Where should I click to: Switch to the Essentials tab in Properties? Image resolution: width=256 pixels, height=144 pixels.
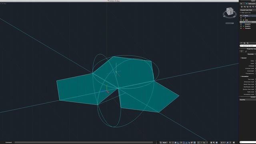[250, 54]
